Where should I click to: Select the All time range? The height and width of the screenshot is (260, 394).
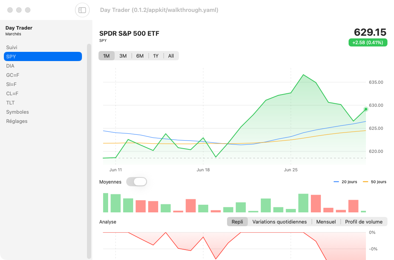[171, 56]
